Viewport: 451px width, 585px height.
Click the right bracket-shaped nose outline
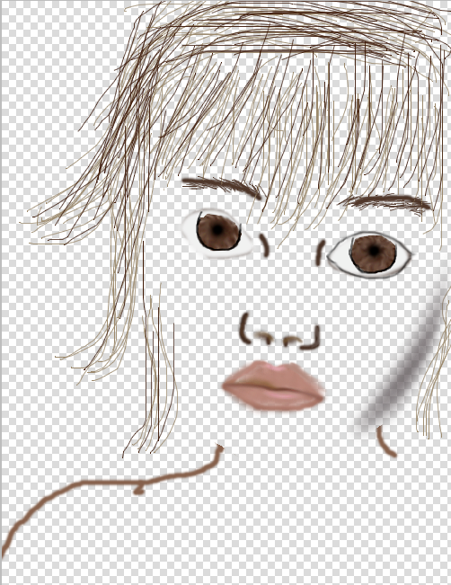pyautogui.click(x=312, y=339)
